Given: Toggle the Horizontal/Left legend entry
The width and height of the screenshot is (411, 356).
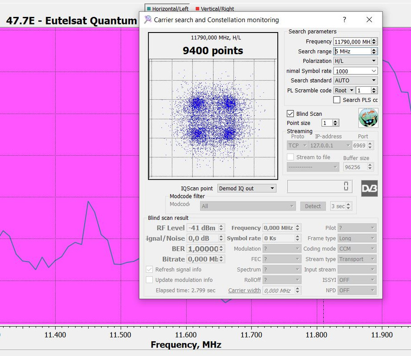Looking at the screenshot, I should 167,8.
